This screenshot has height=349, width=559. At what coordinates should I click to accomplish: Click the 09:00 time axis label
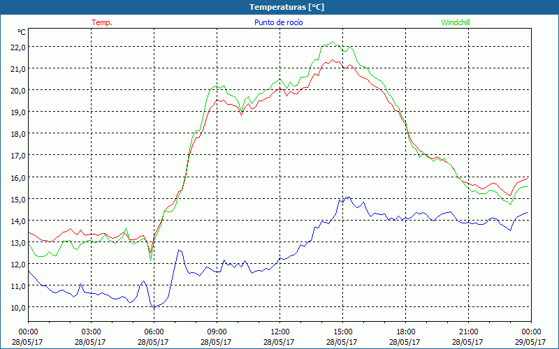[217, 332]
